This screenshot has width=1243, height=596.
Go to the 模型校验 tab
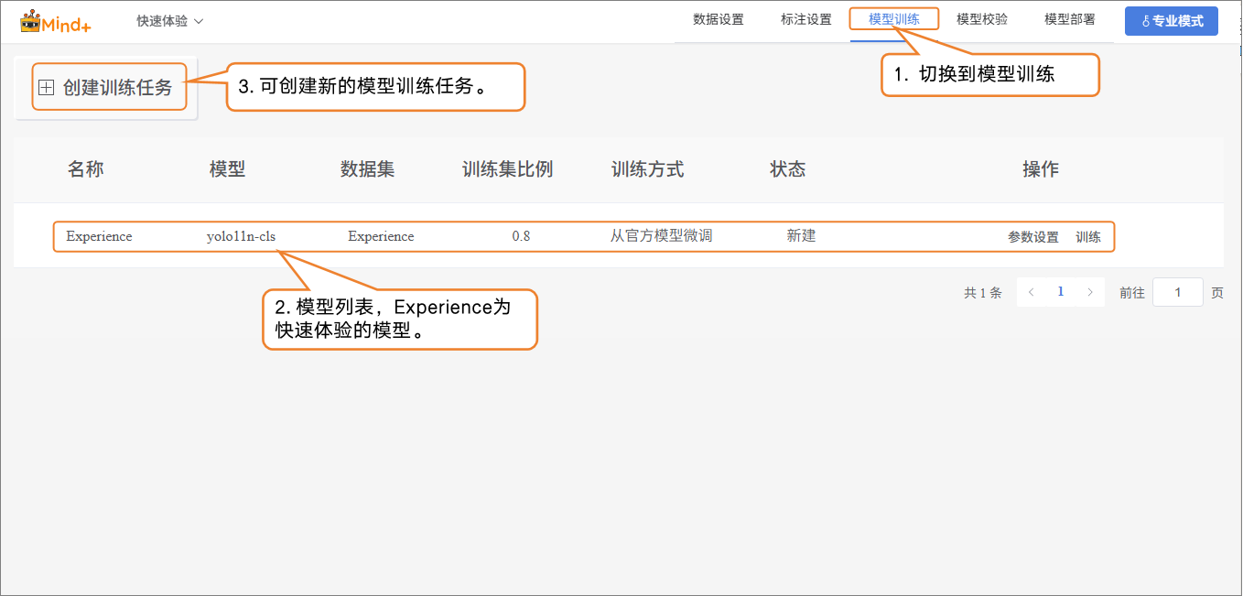[981, 19]
